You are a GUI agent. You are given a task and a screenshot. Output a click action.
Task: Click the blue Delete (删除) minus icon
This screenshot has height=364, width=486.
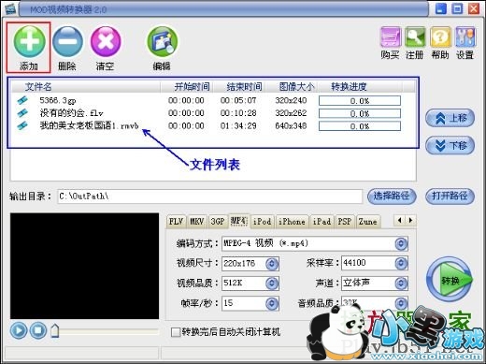tap(67, 41)
